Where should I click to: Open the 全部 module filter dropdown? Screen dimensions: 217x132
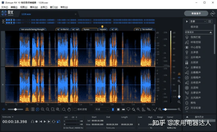(x=198, y=21)
